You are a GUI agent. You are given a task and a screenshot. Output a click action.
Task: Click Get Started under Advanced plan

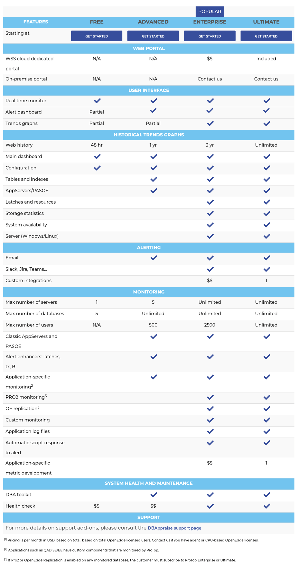tap(153, 36)
